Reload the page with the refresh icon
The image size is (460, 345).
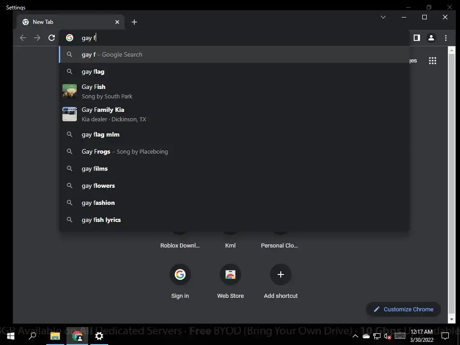click(52, 38)
